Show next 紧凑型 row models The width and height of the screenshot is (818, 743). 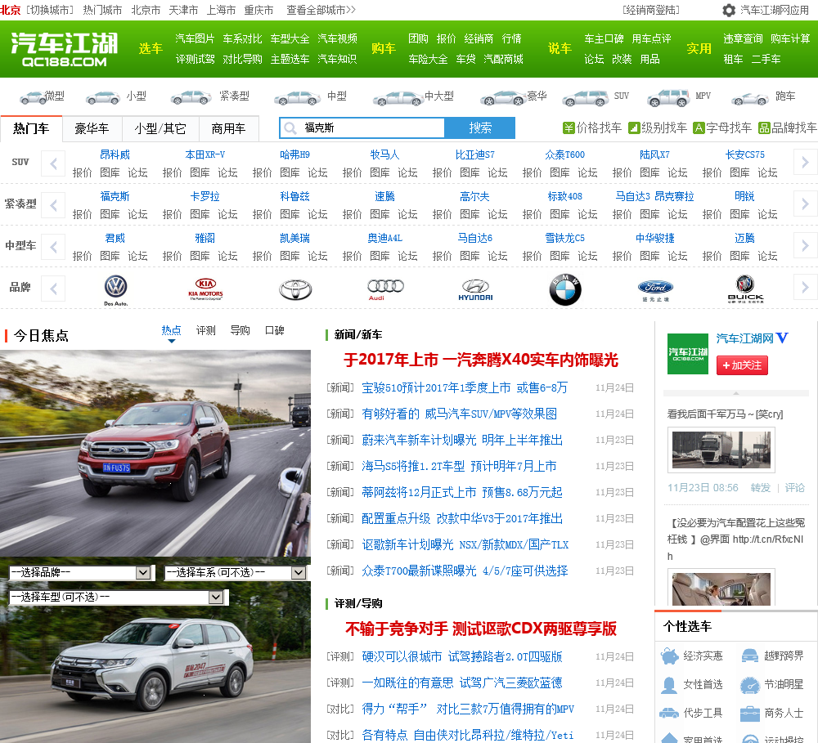pyautogui.click(x=805, y=204)
